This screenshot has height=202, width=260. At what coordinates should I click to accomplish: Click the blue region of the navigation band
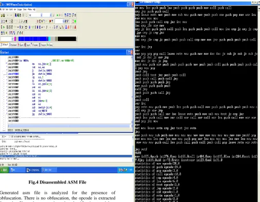[x=33, y=39]
